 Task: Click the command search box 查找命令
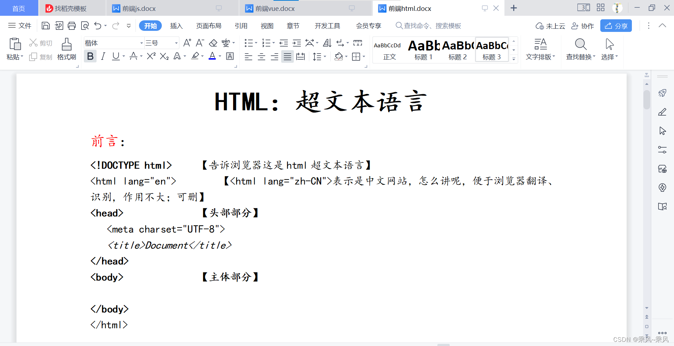point(429,26)
